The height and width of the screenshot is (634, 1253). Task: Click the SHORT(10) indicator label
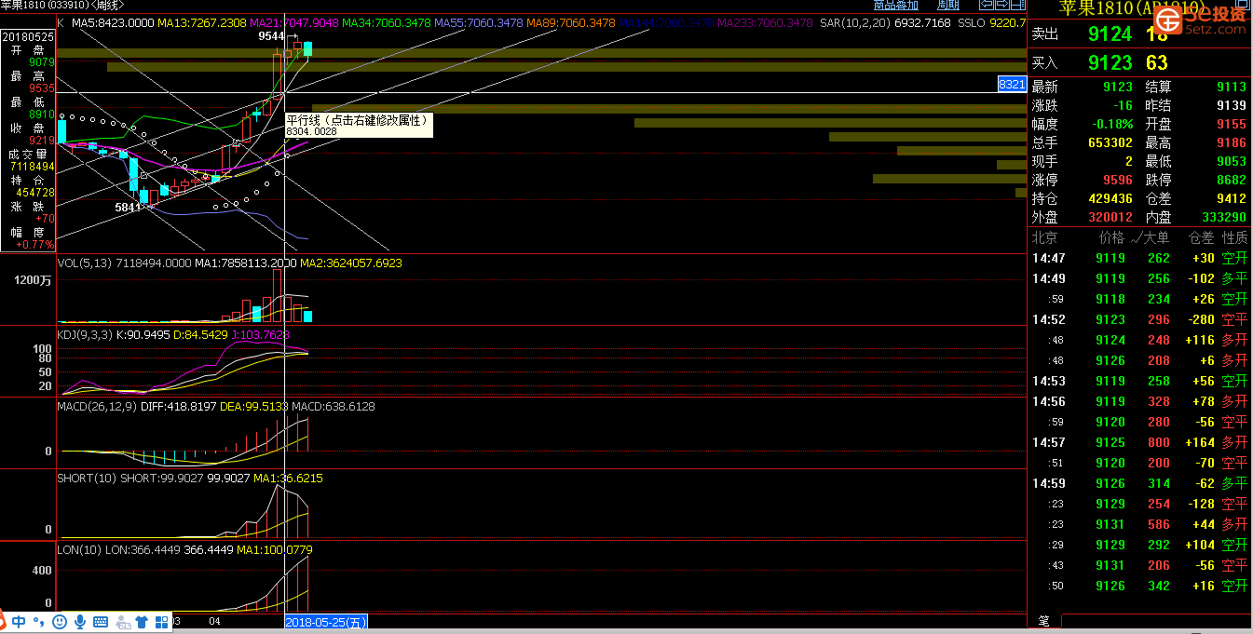87,478
